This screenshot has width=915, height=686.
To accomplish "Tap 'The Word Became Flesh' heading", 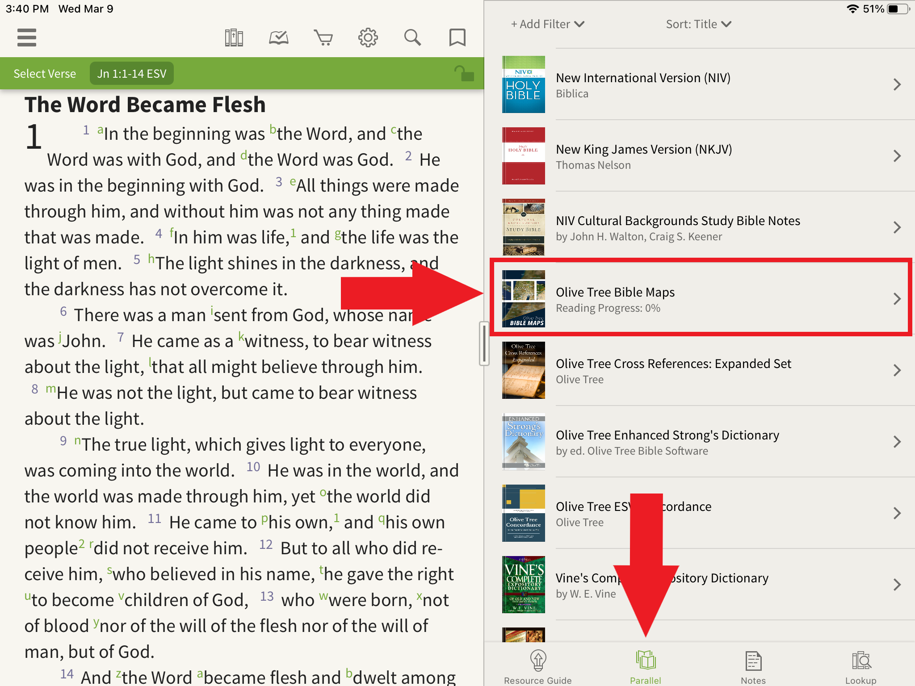I will (145, 105).
